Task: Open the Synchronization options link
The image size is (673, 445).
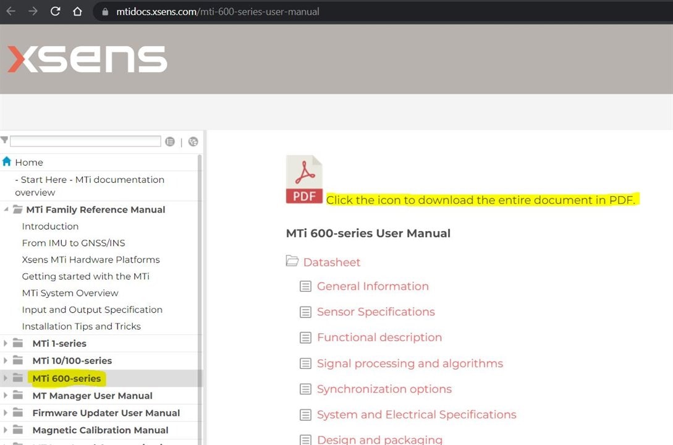Action: pos(384,389)
